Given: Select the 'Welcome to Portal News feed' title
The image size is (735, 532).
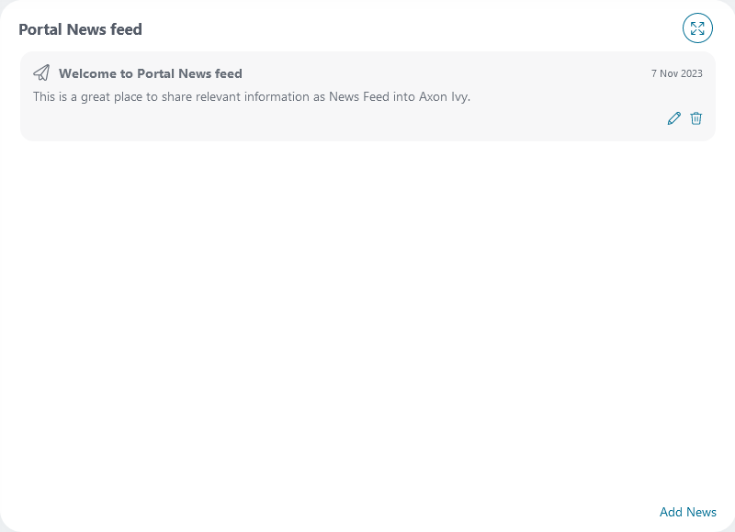Looking at the screenshot, I should (151, 73).
